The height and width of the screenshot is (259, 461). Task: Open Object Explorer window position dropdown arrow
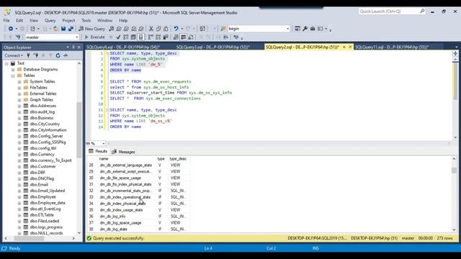[x=68, y=47]
